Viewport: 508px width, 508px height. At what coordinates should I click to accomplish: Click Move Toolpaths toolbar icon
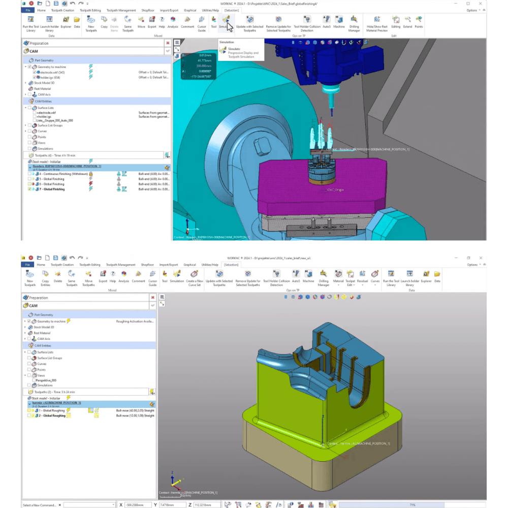point(88,275)
